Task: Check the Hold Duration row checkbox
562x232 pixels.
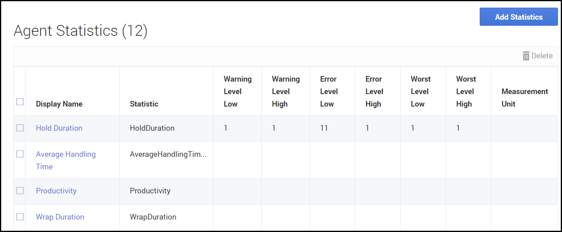Action: point(20,128)
